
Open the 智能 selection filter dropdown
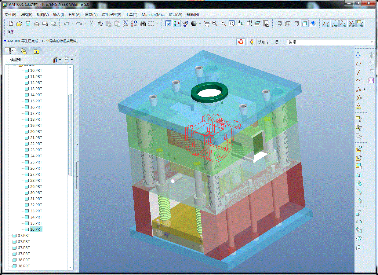click(x=372, y=42)
